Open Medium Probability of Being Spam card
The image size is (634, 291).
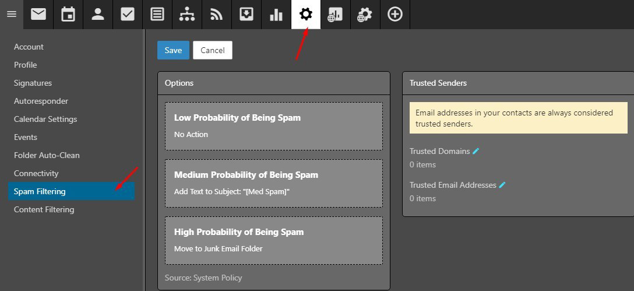coord(274,183)
